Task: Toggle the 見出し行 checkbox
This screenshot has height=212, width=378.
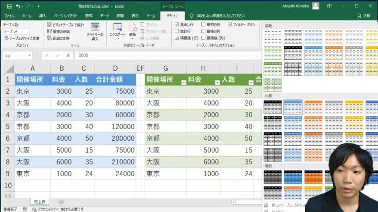Action: pos(177,25)
